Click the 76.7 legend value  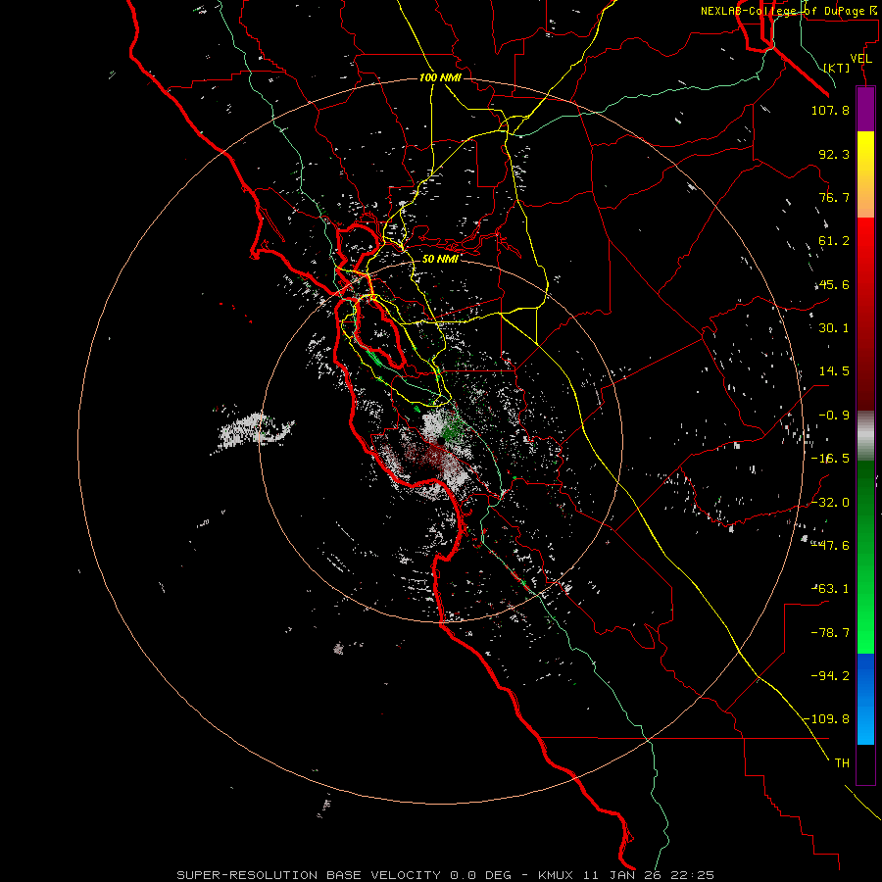(x=834, y=197)
